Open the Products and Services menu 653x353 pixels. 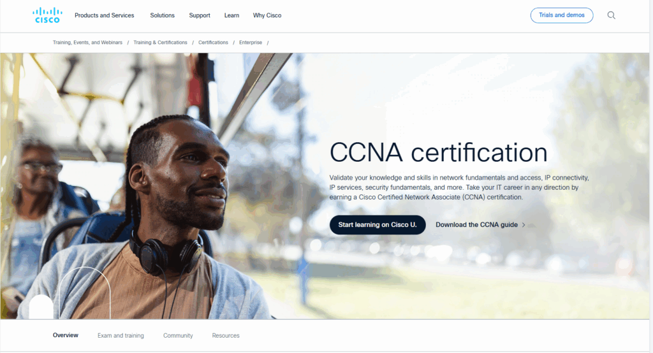(x=104, y=15)
